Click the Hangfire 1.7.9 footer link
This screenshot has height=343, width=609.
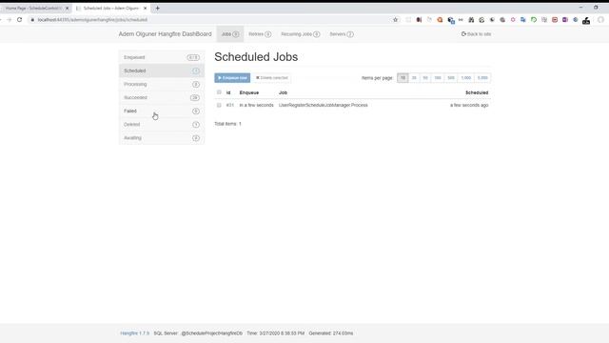(135, 333)
